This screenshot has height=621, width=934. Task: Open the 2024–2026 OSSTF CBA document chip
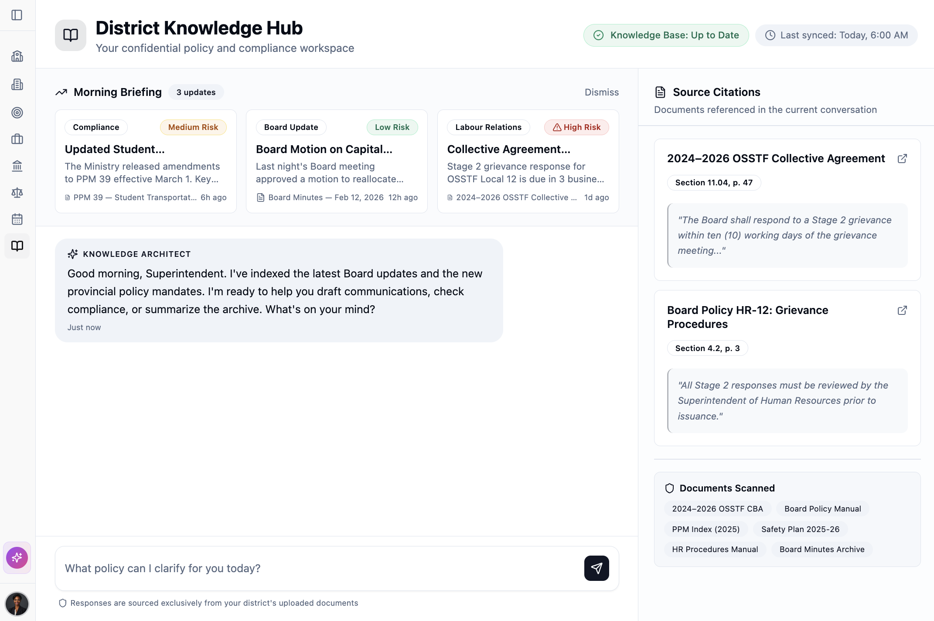coord(717,508)
